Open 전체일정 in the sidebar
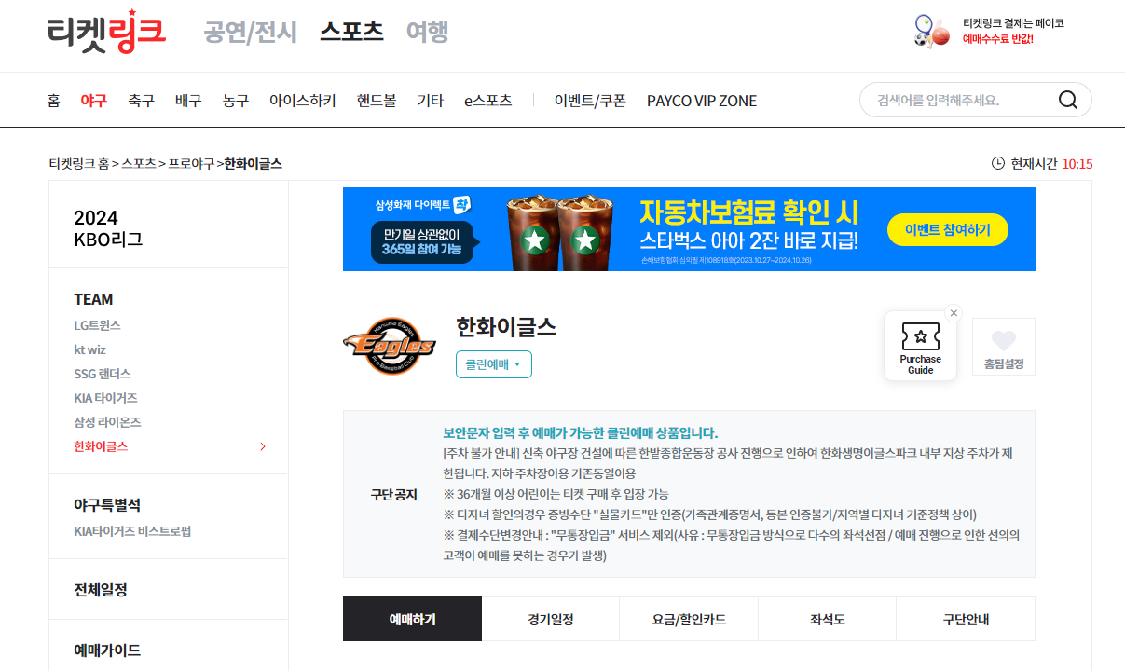The height and width of the screenshot is (671, 1125). [101, 590]
